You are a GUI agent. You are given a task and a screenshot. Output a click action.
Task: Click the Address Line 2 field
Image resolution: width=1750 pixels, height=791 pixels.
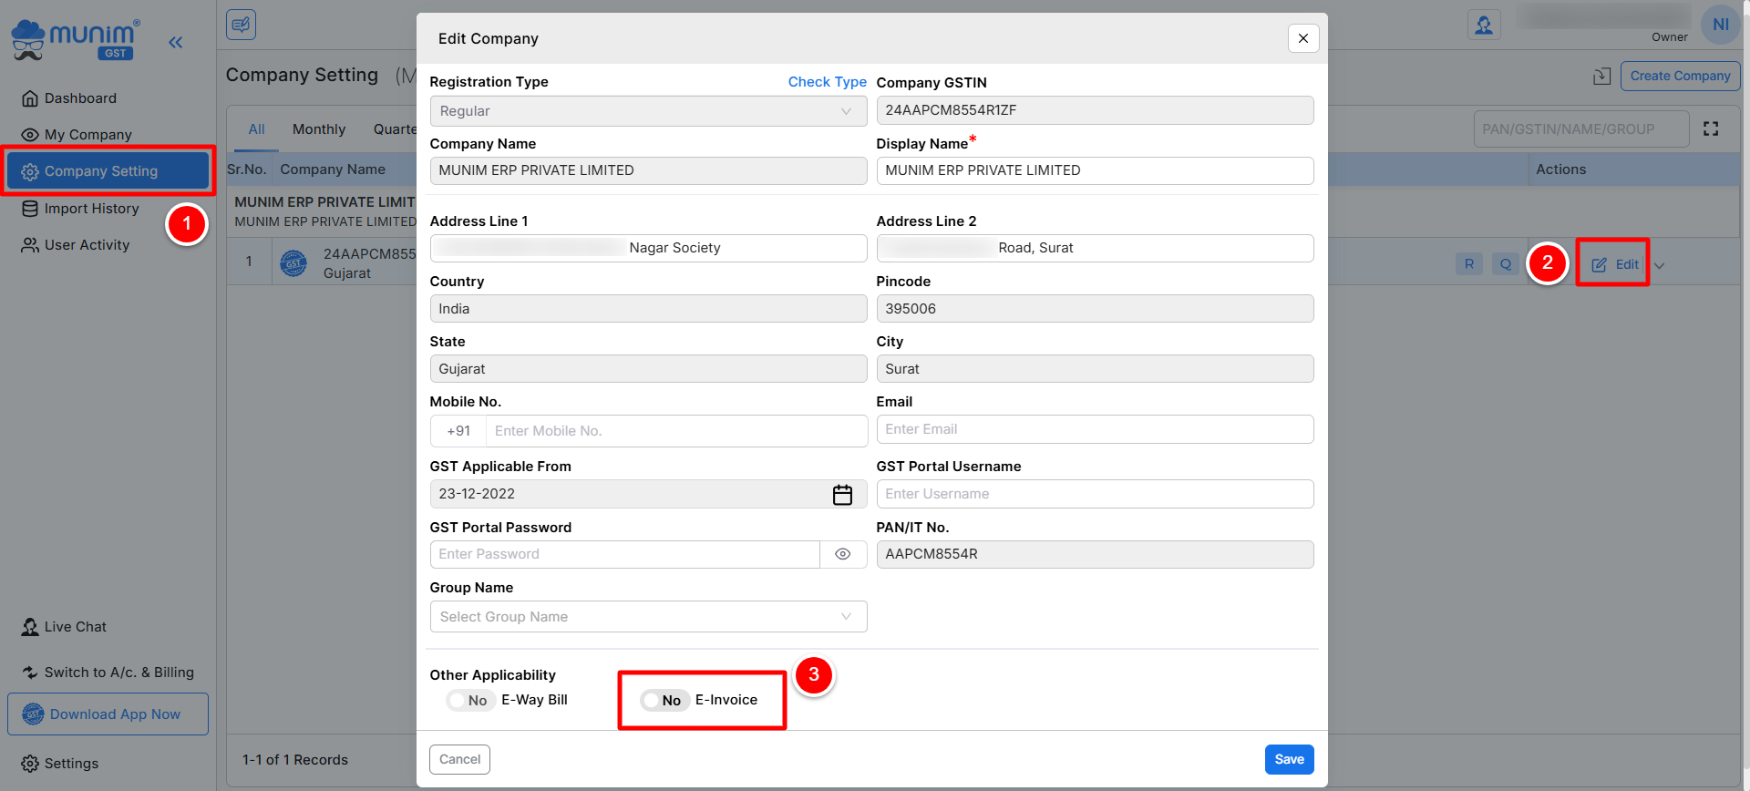1095,248
